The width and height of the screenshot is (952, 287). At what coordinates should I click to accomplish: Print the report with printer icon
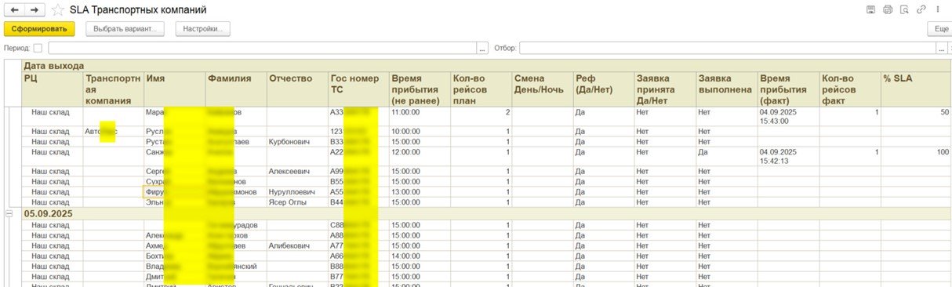point(888,9)
